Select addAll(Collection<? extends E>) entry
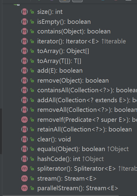This screenshot has height=196, width=137. 87,100
